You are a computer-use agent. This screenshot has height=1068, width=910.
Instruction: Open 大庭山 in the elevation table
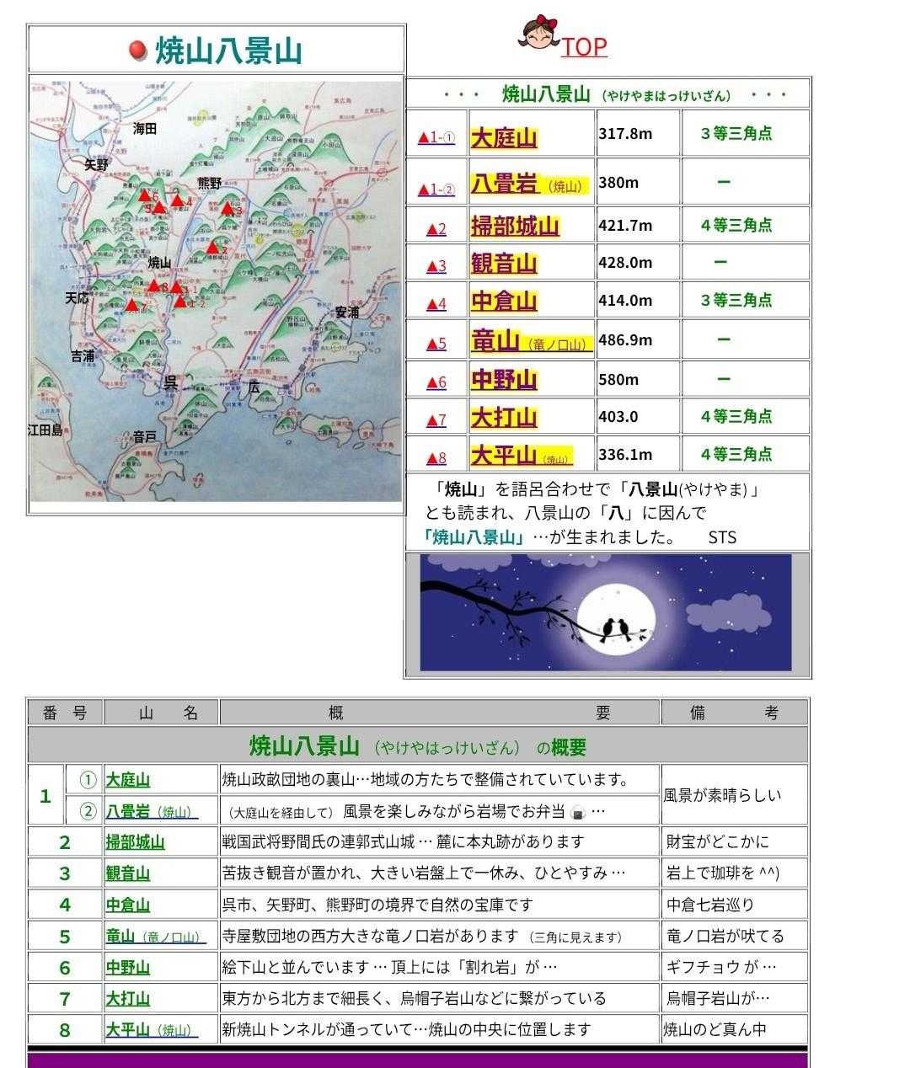click(x=504, y=137)
